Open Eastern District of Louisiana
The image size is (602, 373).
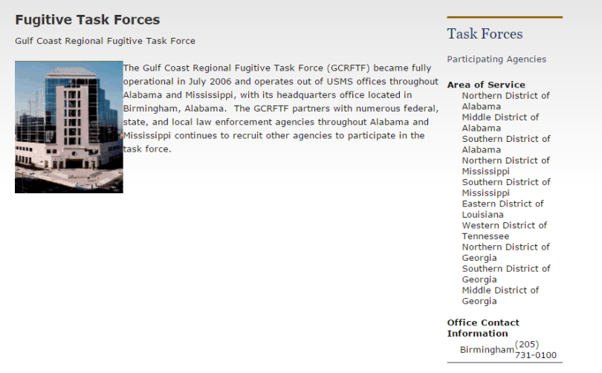502,209
